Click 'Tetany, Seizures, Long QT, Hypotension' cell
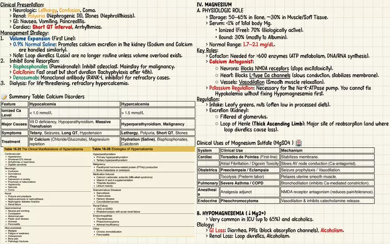Screen dimensions: 390x244 74,133
